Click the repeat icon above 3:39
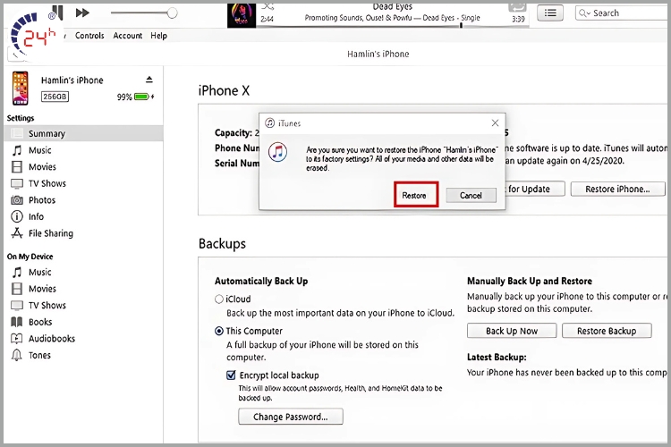The image size is (671, 447). [517, 6]
